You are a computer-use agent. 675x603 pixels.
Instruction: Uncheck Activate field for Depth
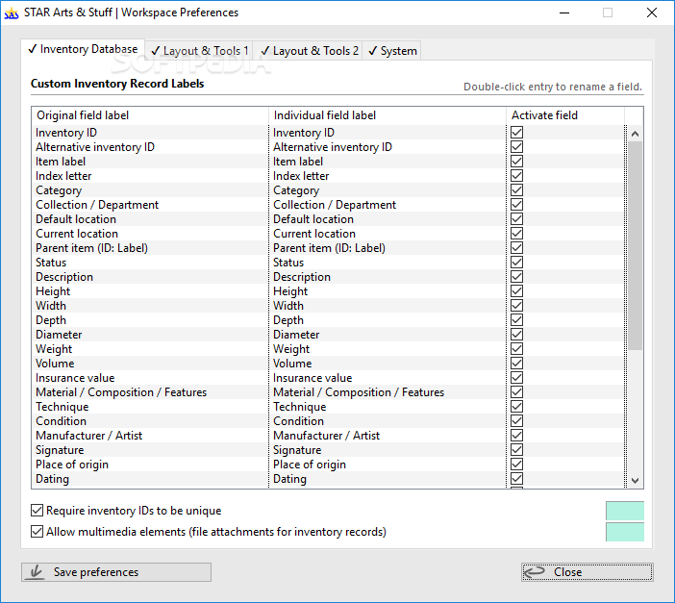point(517,320)
